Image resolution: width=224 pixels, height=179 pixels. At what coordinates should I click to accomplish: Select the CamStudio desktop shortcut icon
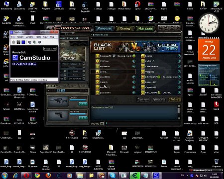pyautogui.click(x=59, y=5)
